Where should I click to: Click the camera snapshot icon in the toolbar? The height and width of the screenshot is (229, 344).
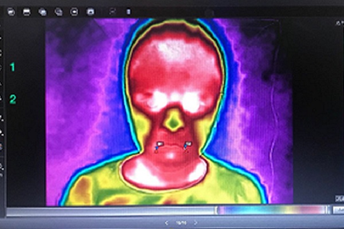point(90,11)
